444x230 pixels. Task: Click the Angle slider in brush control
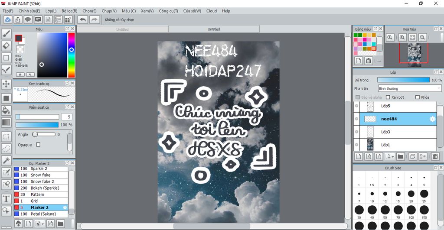(44, 134)
